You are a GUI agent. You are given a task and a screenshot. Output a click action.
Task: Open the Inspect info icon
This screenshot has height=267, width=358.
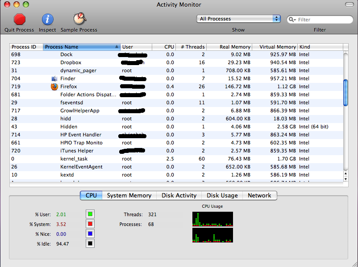click(x=47, y=19)
